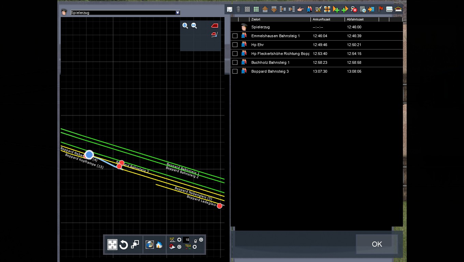464x262 pixels.
Task: Click the blue house home icon
Action: 159,245
